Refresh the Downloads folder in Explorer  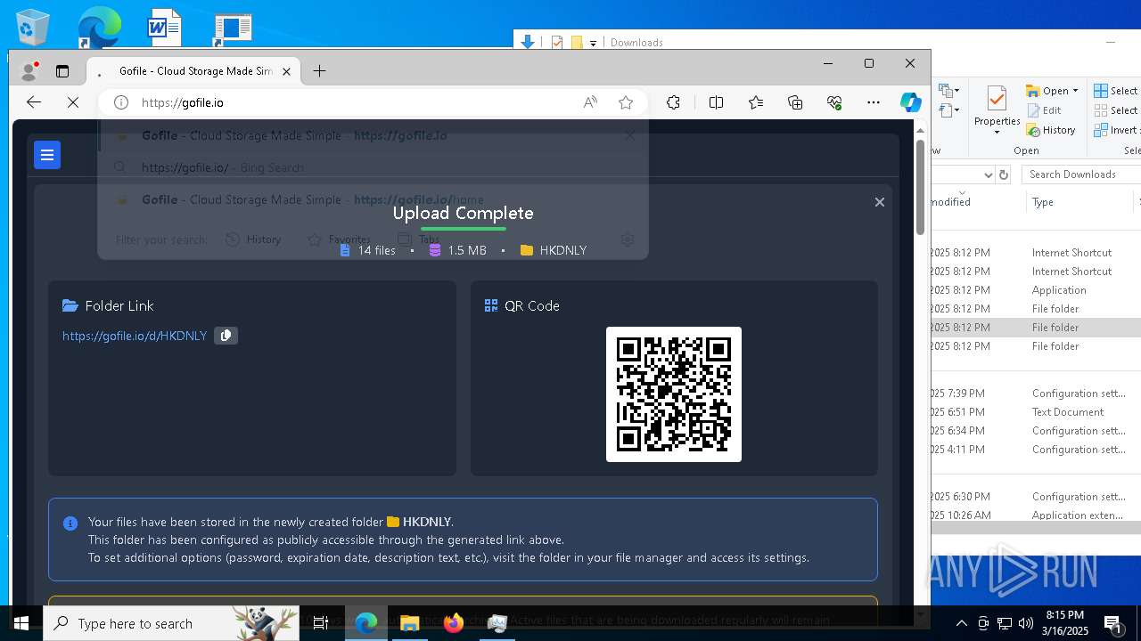(1004, 174)
